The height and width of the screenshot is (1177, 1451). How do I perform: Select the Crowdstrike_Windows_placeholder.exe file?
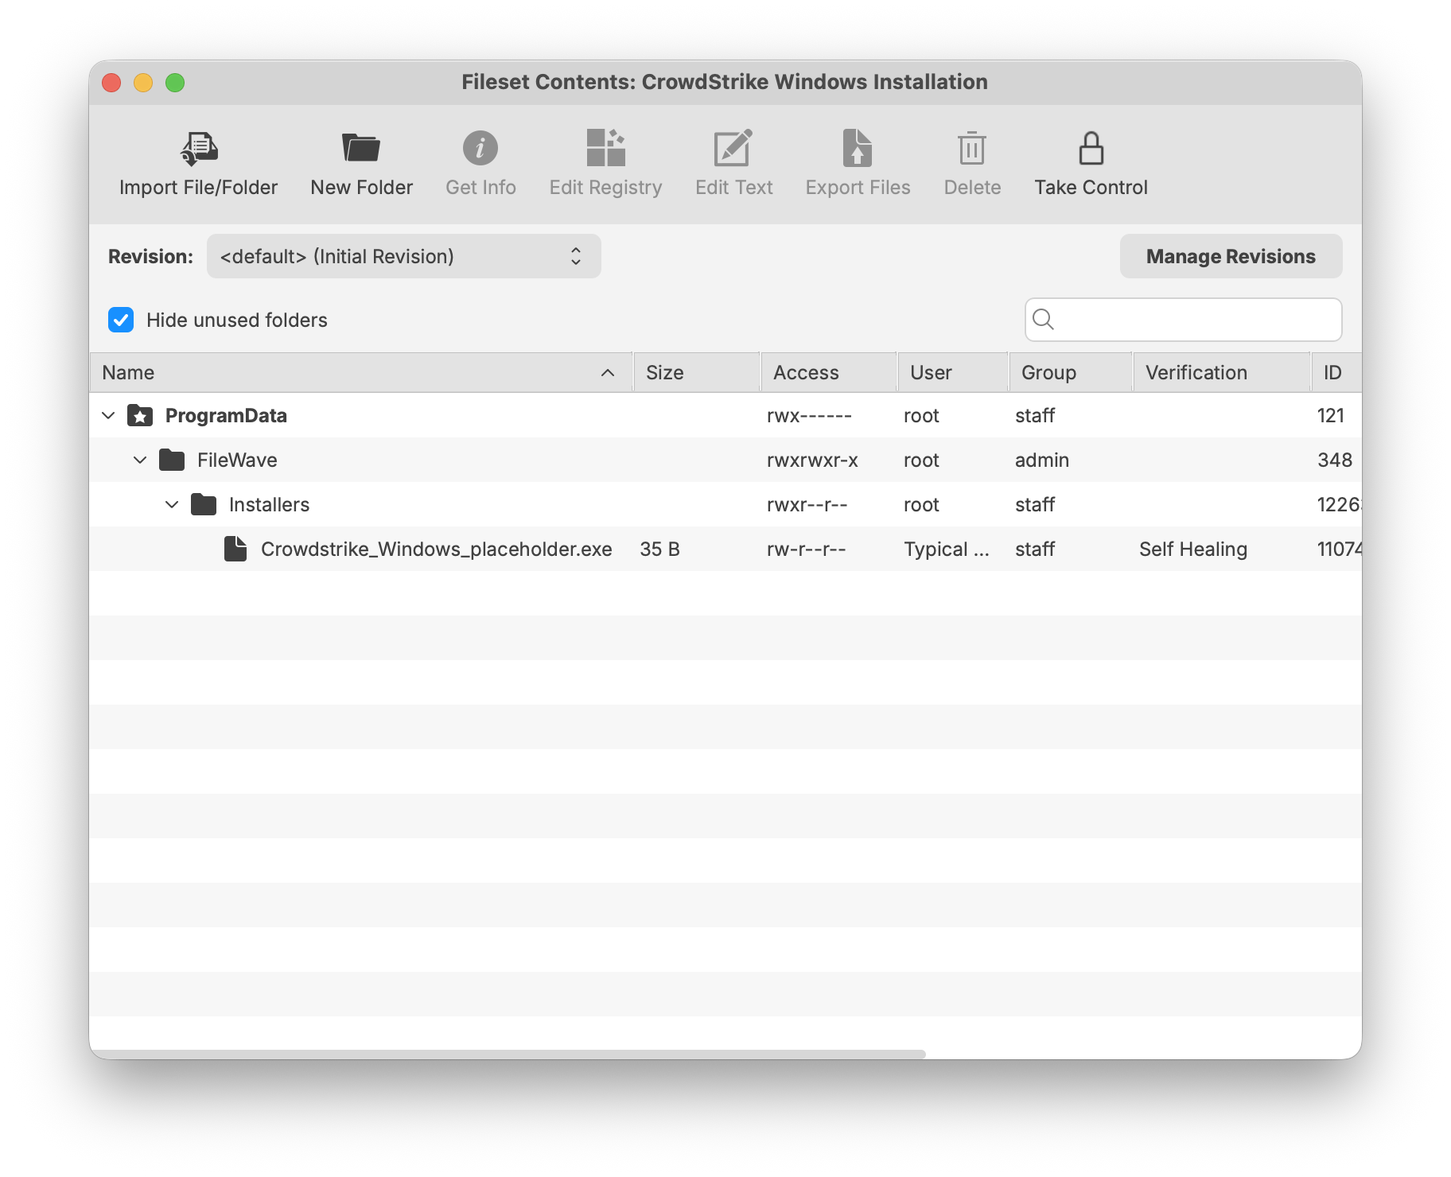(x=436, y=550)
